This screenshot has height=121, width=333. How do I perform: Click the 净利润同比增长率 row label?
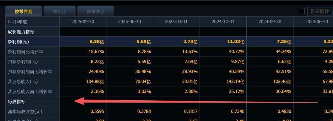pos(26,52)
